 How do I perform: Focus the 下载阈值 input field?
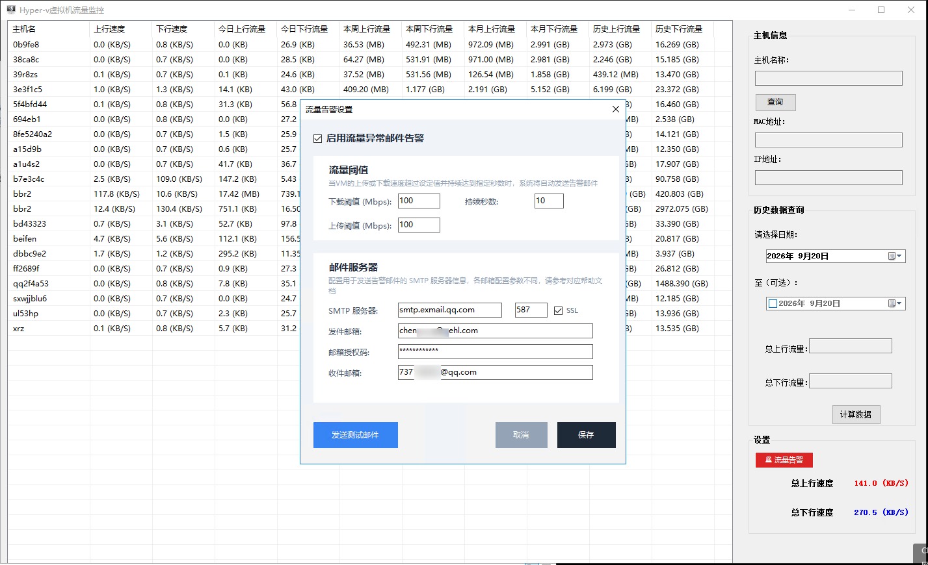point(419,201)
